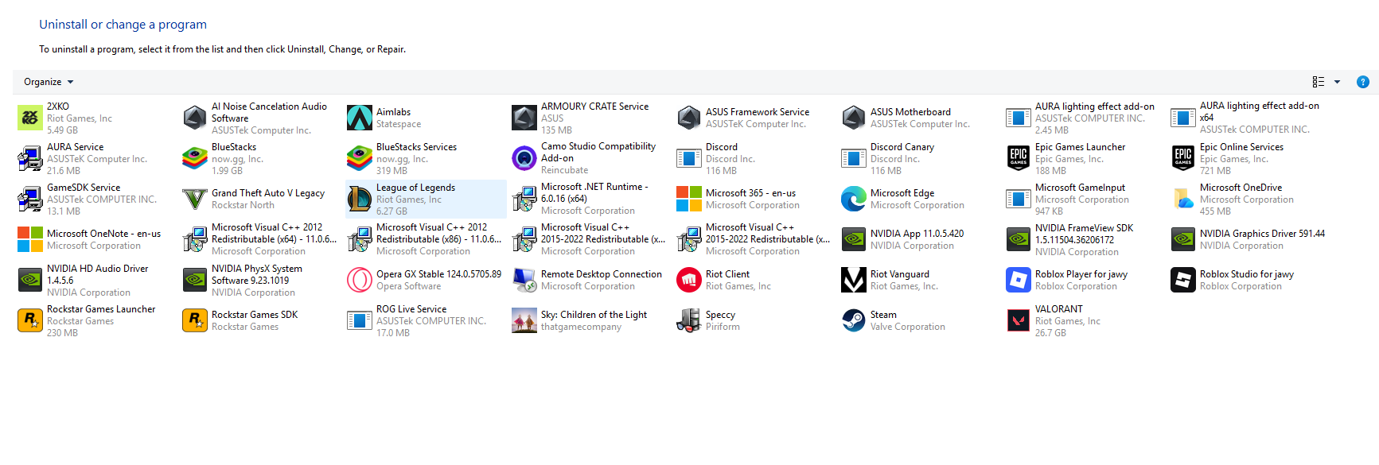This screenshot has width=1379, height=465.
Task: Select the NVIDIA App 11.0.5.420 icon
Action: (854, 239)
